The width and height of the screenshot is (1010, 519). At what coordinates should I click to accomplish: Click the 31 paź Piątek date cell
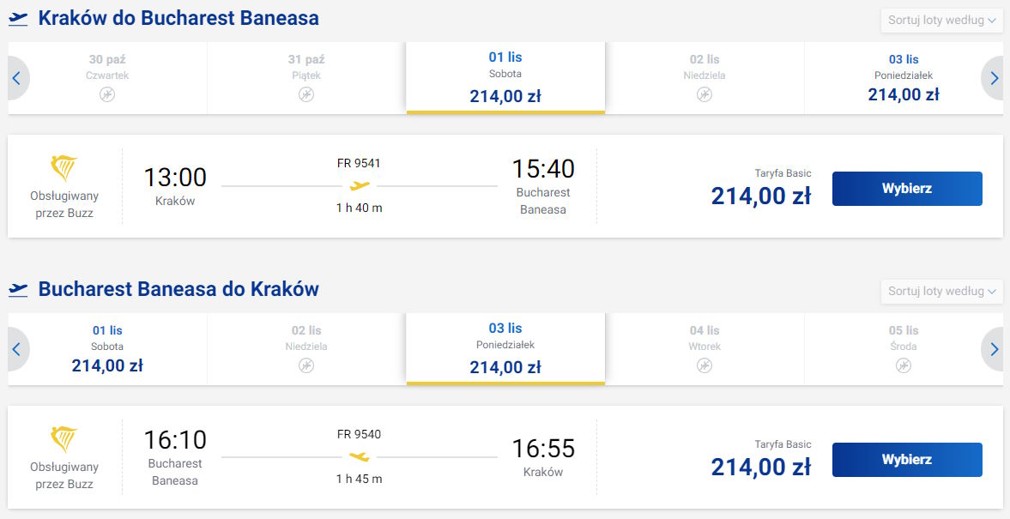[x=306, y=77]
